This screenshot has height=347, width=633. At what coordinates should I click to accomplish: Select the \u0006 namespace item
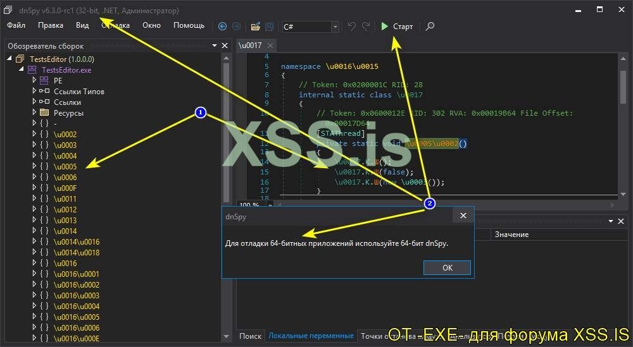(65, 178)
